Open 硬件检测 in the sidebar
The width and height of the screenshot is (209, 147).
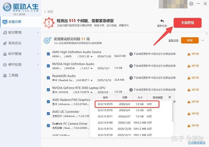[21, 65]
